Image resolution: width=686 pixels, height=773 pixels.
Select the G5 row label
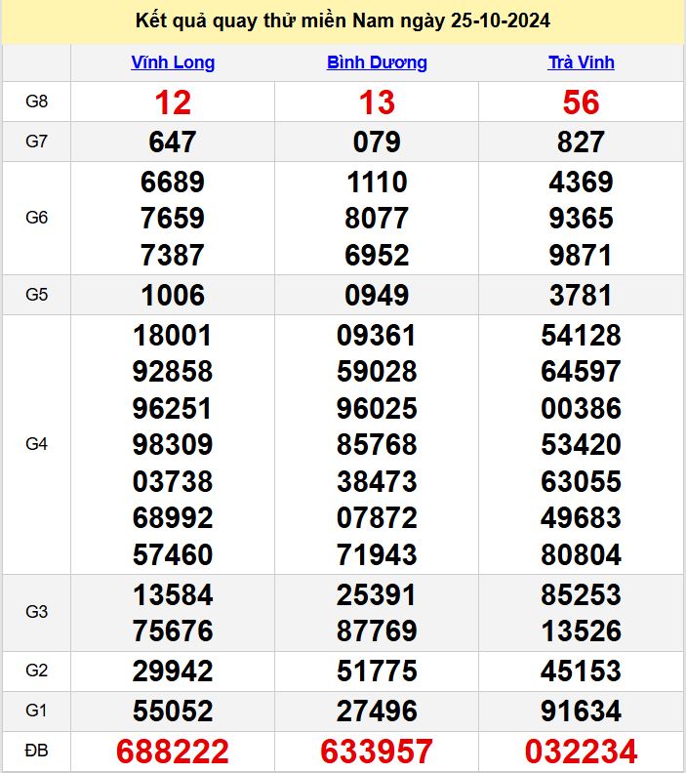point(36,295)
